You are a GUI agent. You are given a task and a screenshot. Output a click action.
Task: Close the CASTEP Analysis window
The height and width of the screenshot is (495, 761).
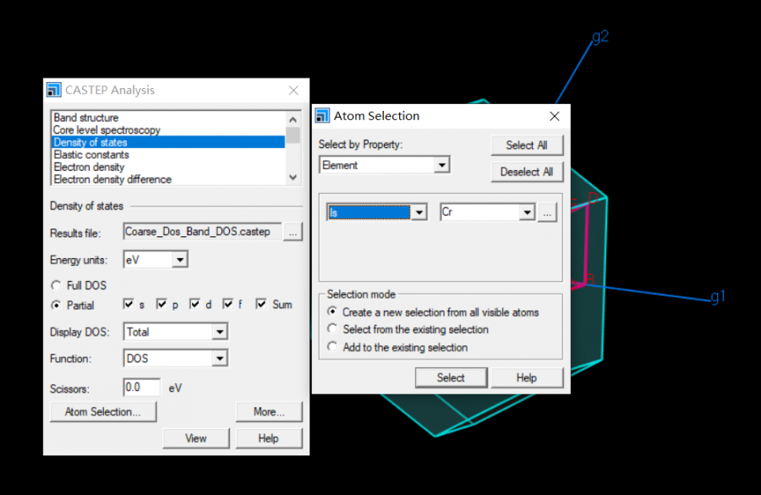(x=293, y=91)
